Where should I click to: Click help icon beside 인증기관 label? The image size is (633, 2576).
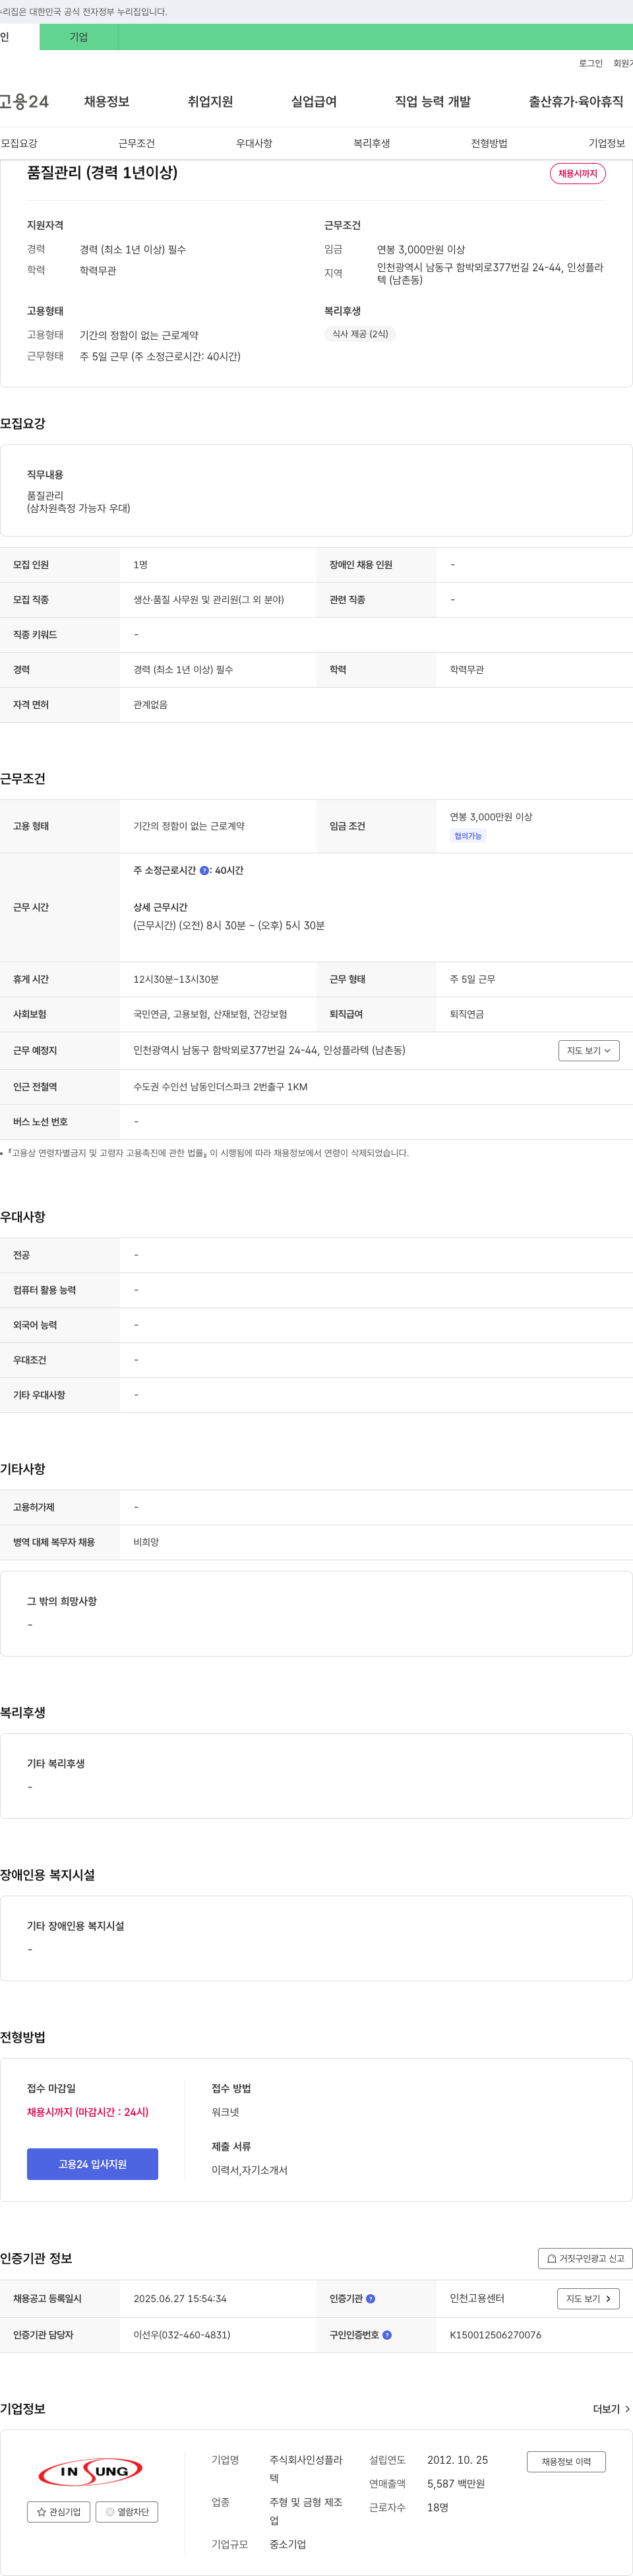click(x=371, y=2298)
